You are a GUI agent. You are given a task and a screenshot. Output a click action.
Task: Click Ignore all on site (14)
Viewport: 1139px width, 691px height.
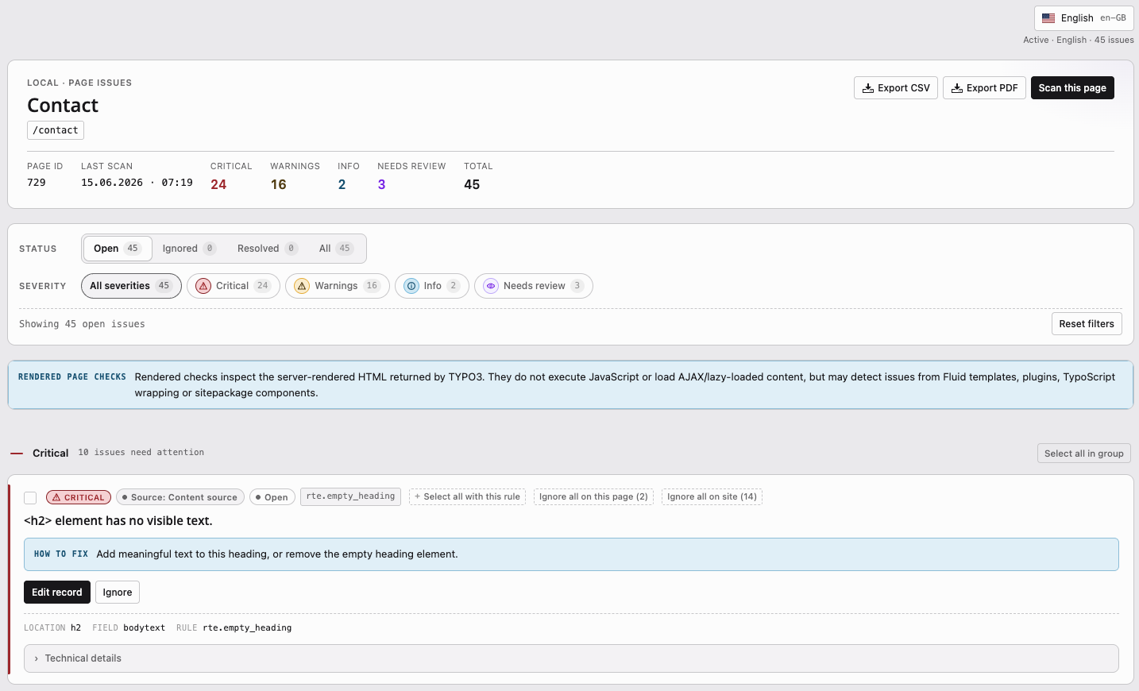pyautogui.click(x=712, y=497)
